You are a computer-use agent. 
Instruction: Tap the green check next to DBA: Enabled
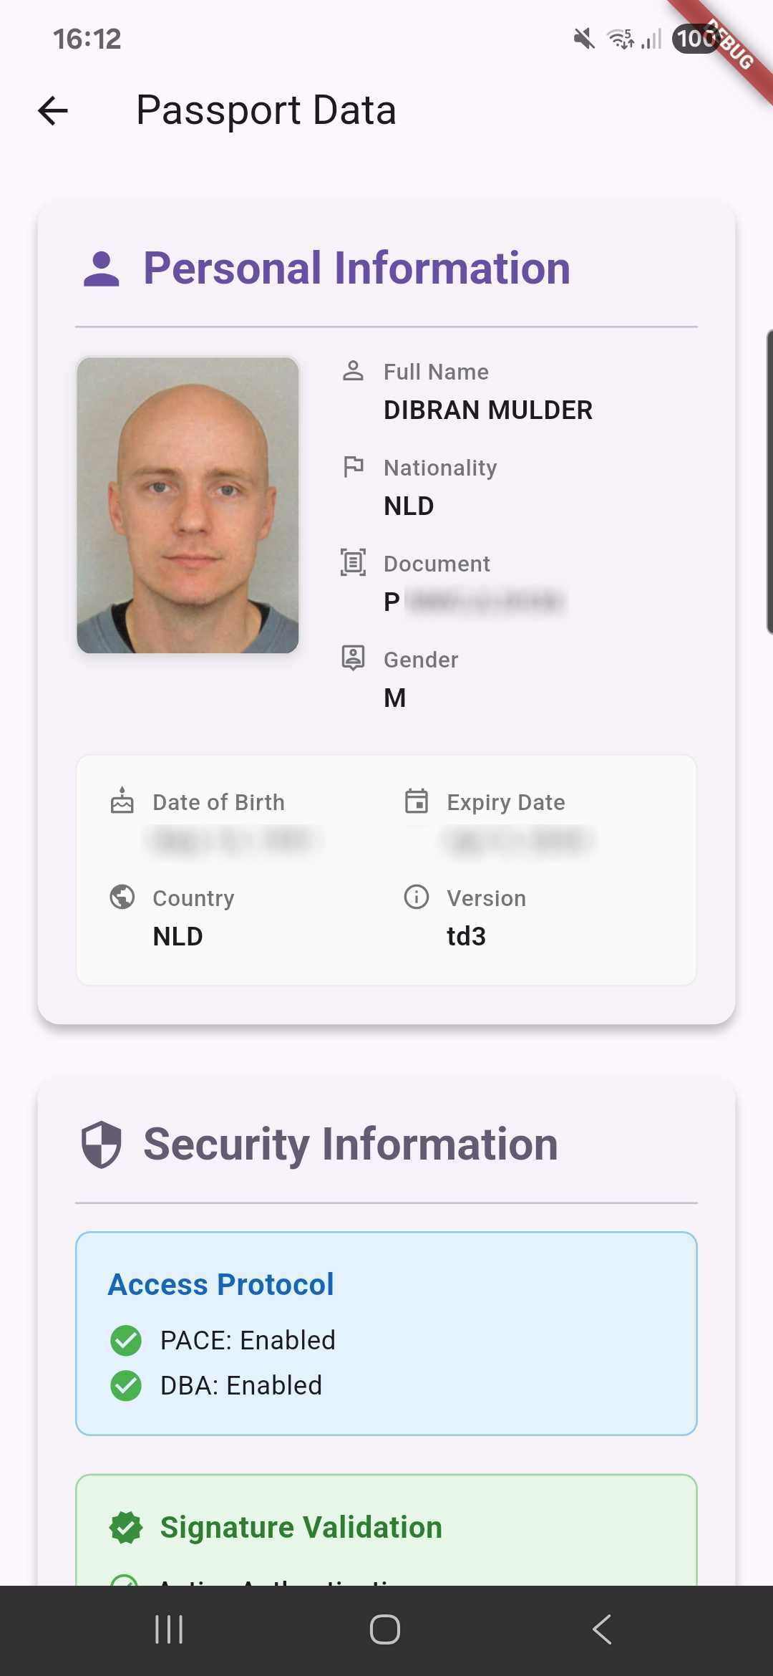click(x=126, y=1385)
